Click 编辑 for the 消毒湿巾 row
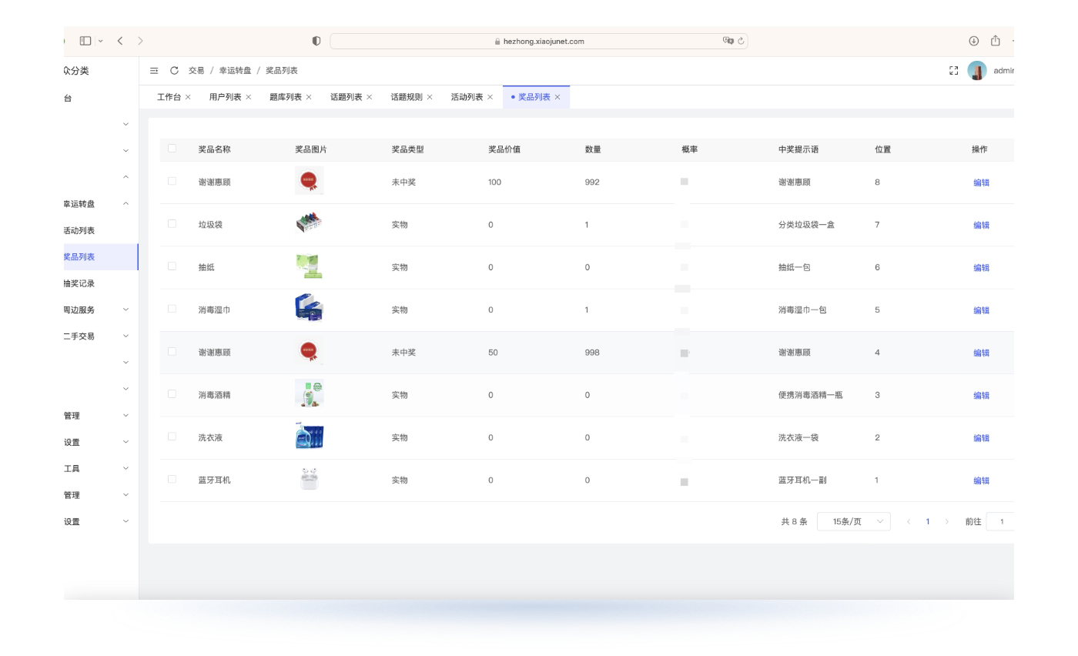The image size is (1078, 656). [x=981, y=310]
